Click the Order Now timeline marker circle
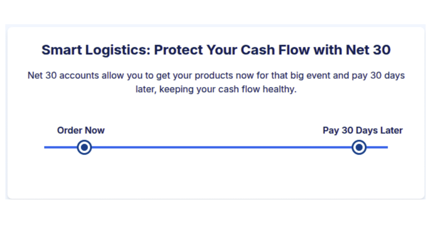This screenshot has height=242, width=431. 84,147
